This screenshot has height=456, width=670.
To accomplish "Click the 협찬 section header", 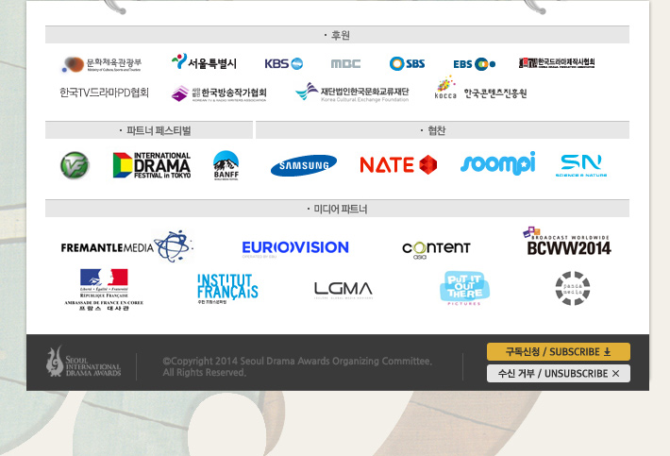I will (443, 130).
